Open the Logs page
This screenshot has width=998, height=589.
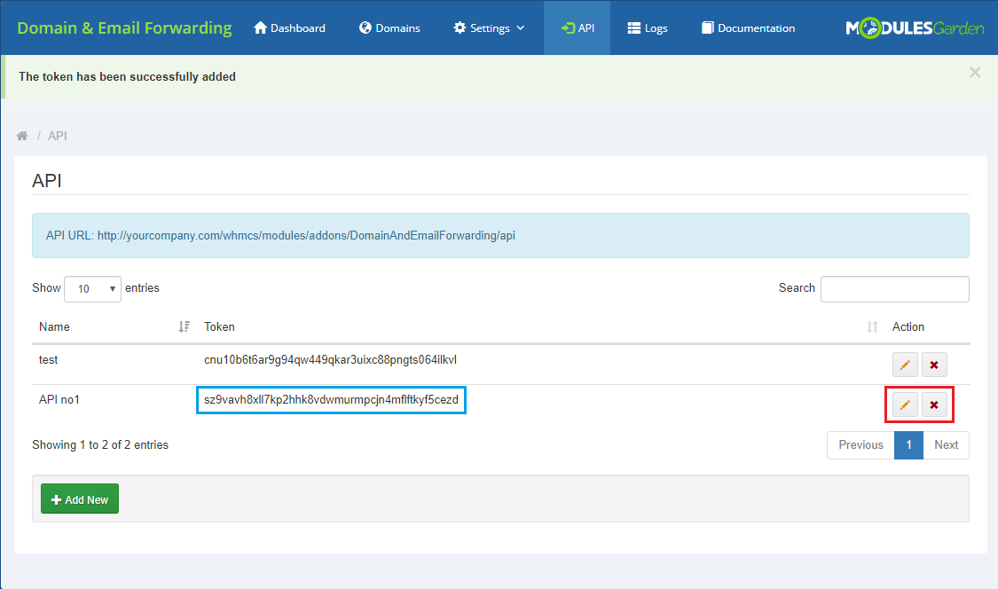(x=648, y=28)
